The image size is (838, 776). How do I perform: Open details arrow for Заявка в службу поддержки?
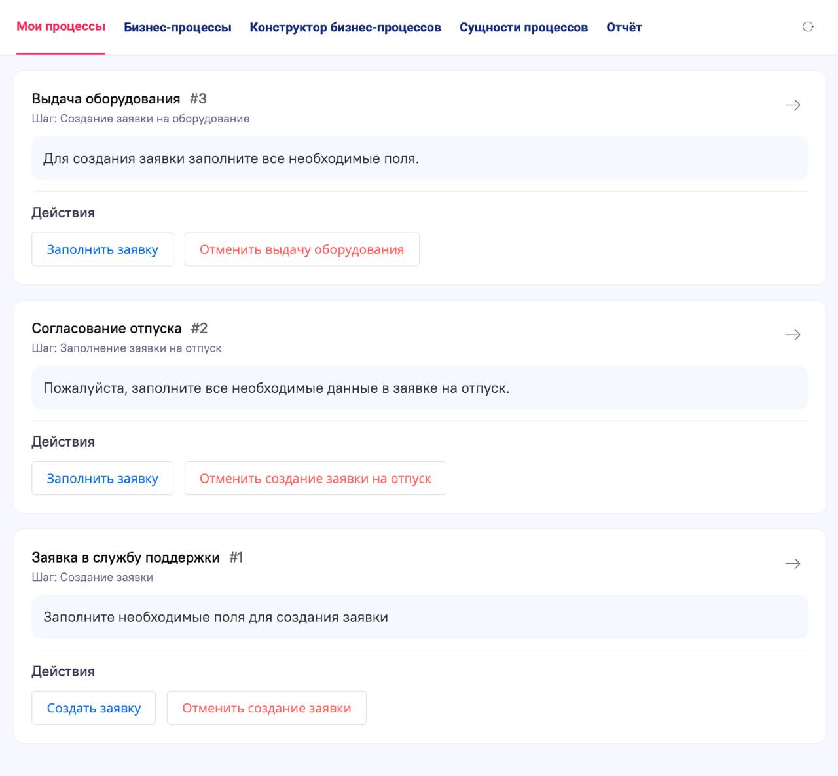click(x=793, y=563)
